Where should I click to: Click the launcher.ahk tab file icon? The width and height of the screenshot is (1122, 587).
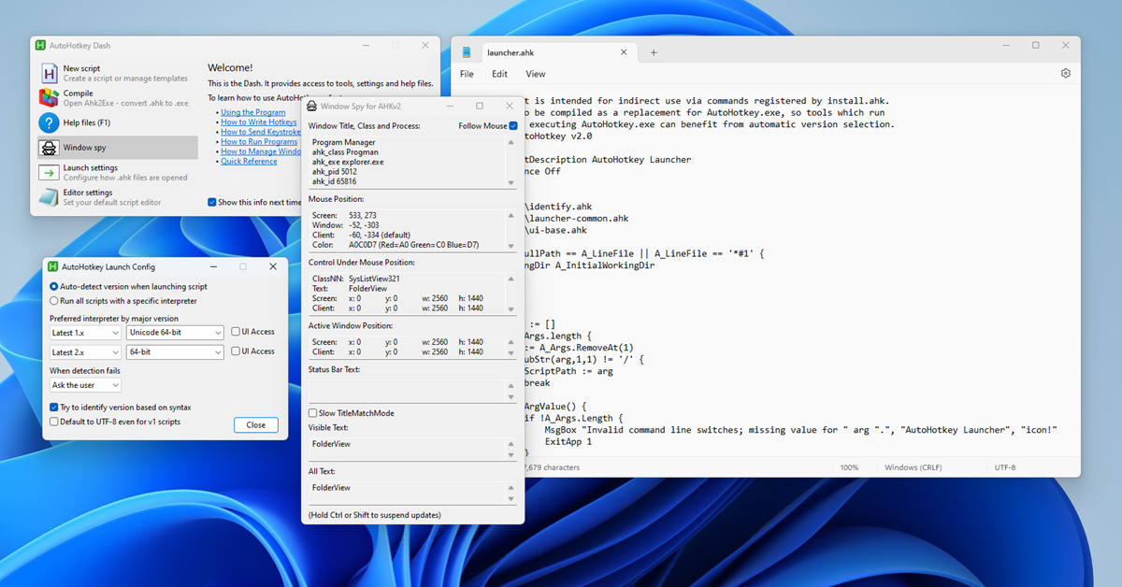pyautogui.click(x=467, y=52)
